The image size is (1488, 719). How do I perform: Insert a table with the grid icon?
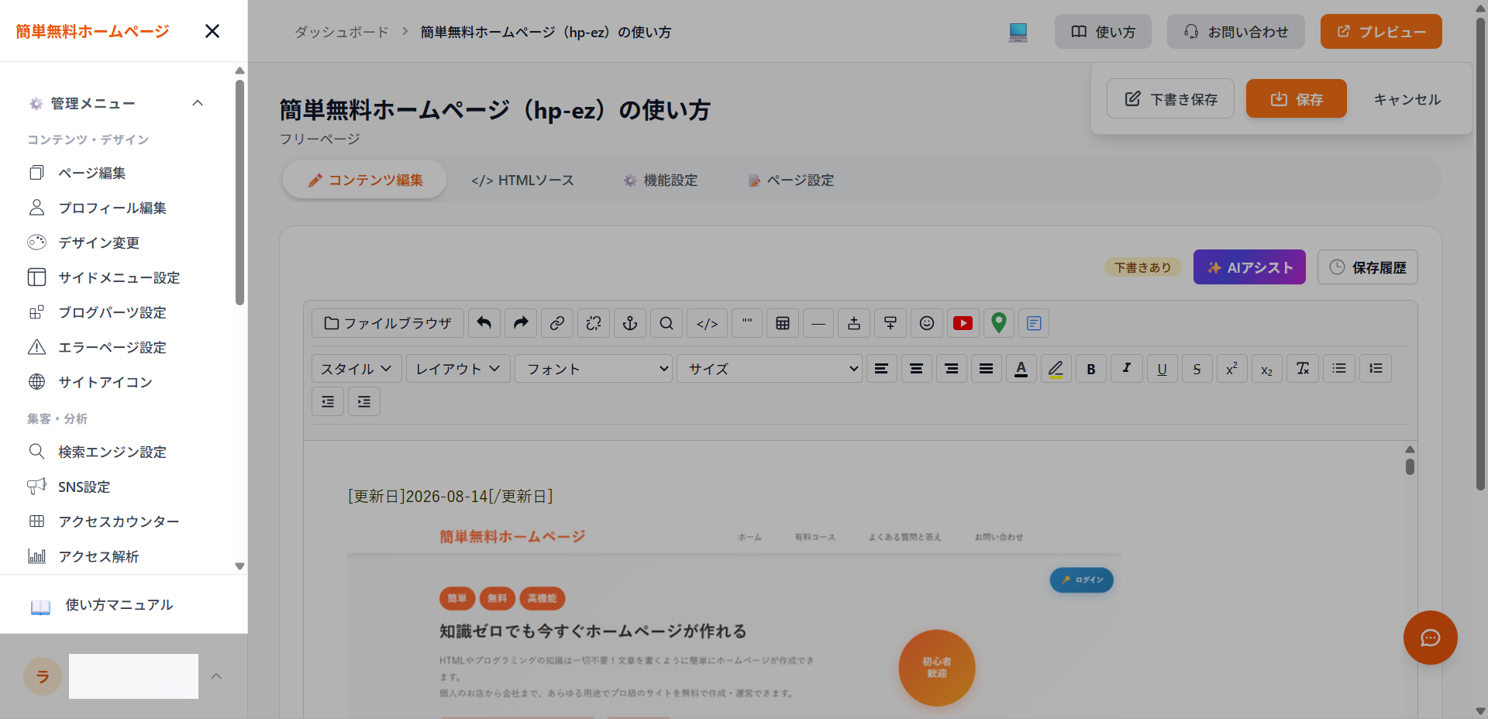tap(783, 323)
